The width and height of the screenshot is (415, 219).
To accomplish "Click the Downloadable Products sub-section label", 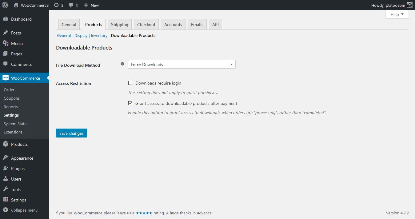I will click(x=133, y=36).
